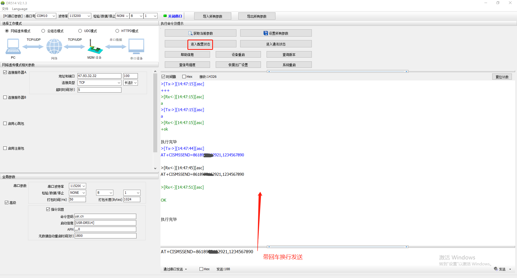
Task: Click the get current parameters magnifier icon
Action: pyautogui.click(x=190, y=33)
